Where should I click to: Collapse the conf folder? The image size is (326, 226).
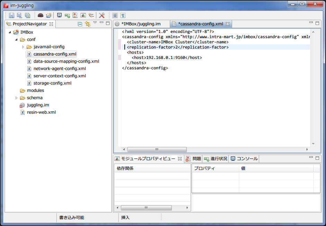point(16,40)
